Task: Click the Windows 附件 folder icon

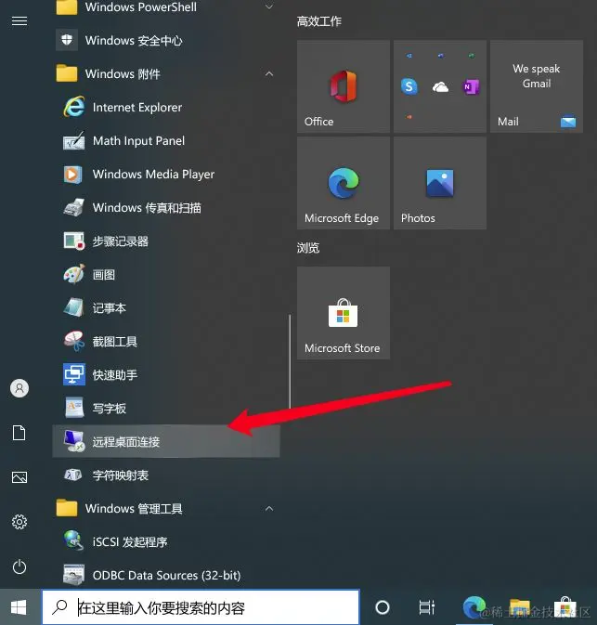Action: click(x=67, y=73)
